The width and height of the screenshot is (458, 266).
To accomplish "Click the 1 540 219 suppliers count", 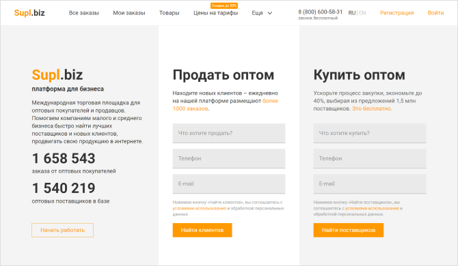I will [x=64, y=188].
